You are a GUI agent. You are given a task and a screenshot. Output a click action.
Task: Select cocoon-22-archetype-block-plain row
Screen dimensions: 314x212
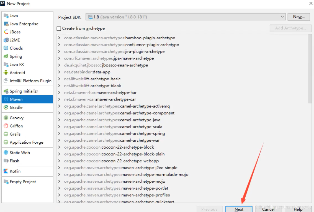[182, 154]
